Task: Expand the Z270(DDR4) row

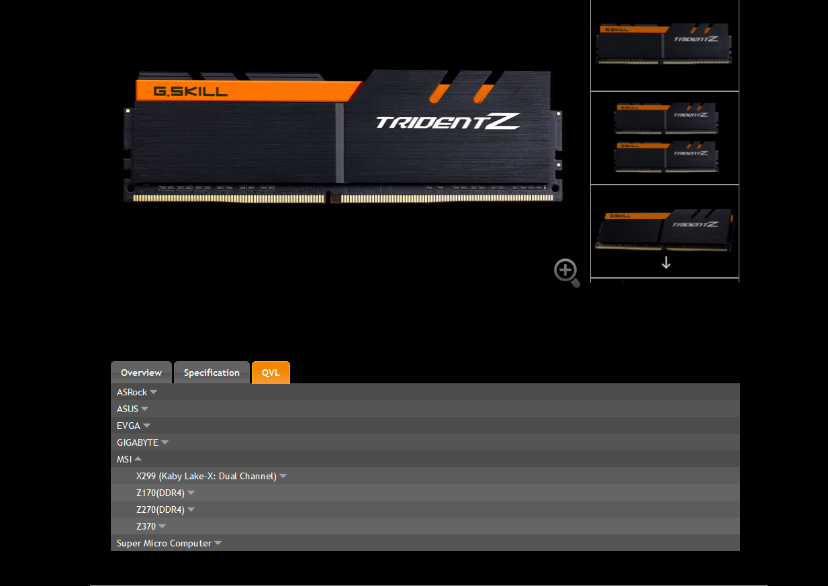Action: click(x=425, y=509)
